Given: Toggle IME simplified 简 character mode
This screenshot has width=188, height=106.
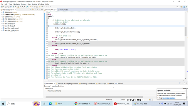Looking at the screenshot, I should pos(138,100).
